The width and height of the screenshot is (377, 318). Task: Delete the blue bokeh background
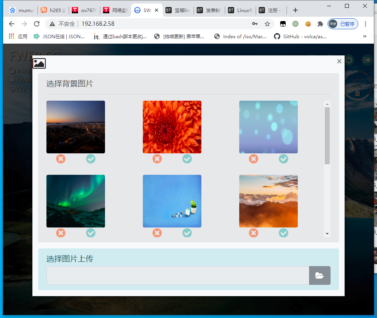coord(253,159)
